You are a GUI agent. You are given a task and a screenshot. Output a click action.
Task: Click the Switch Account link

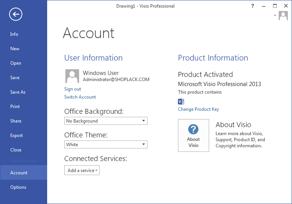click(80, 97)
